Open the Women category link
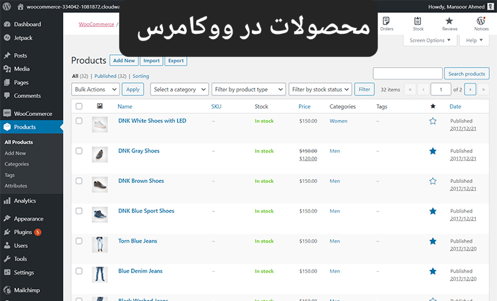The height and width of the screenshot is (301, 497). [x=338, y=121]
